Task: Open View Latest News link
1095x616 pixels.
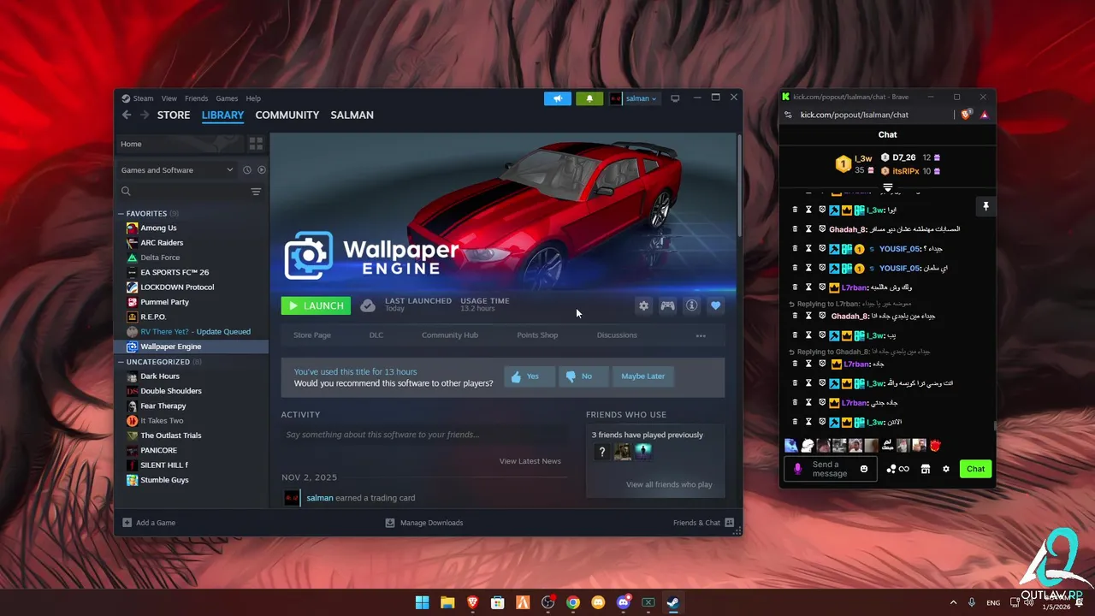Action: click(x=530, y=461)
